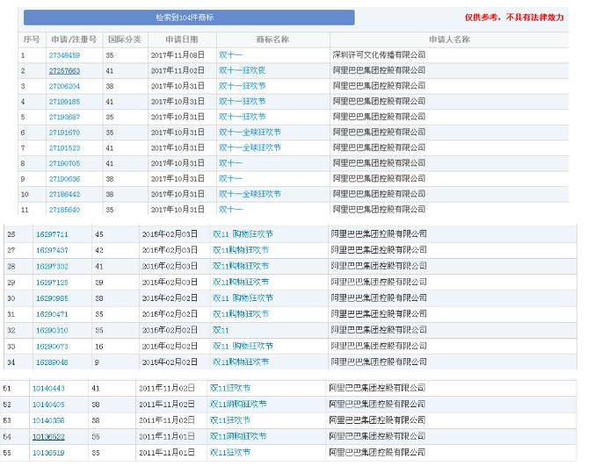
Task: Open underlined registration number link in row 2
Action: (x=64, y=71)
